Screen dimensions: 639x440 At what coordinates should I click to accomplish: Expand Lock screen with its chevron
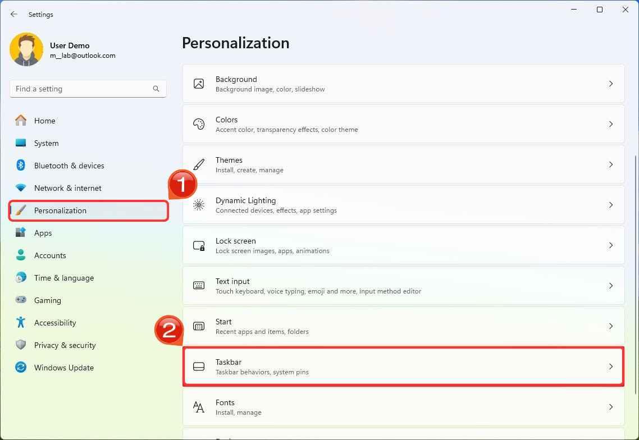611,245
